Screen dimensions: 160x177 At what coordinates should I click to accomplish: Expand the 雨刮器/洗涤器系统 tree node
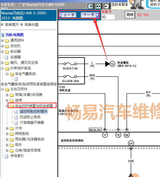click(7, 140)
